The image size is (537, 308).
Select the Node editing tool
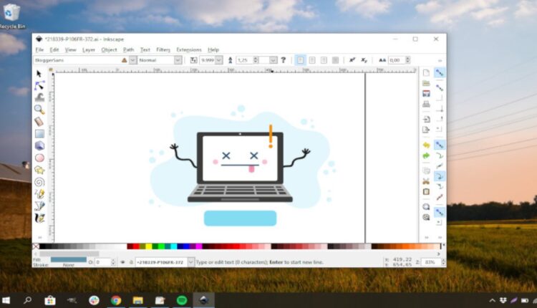[x=39, y=85]
